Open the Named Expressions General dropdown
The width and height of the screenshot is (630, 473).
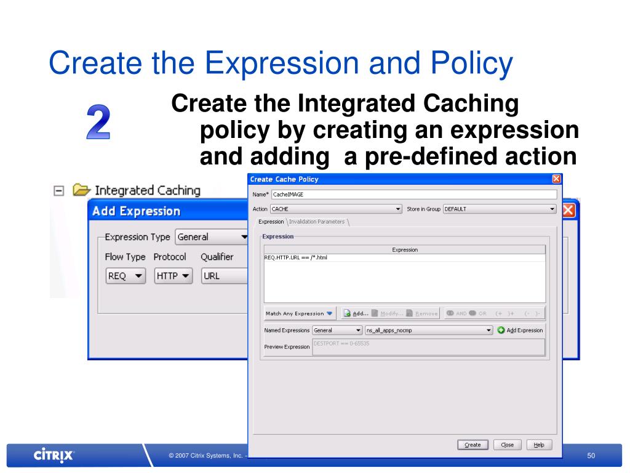pos(337,330)
